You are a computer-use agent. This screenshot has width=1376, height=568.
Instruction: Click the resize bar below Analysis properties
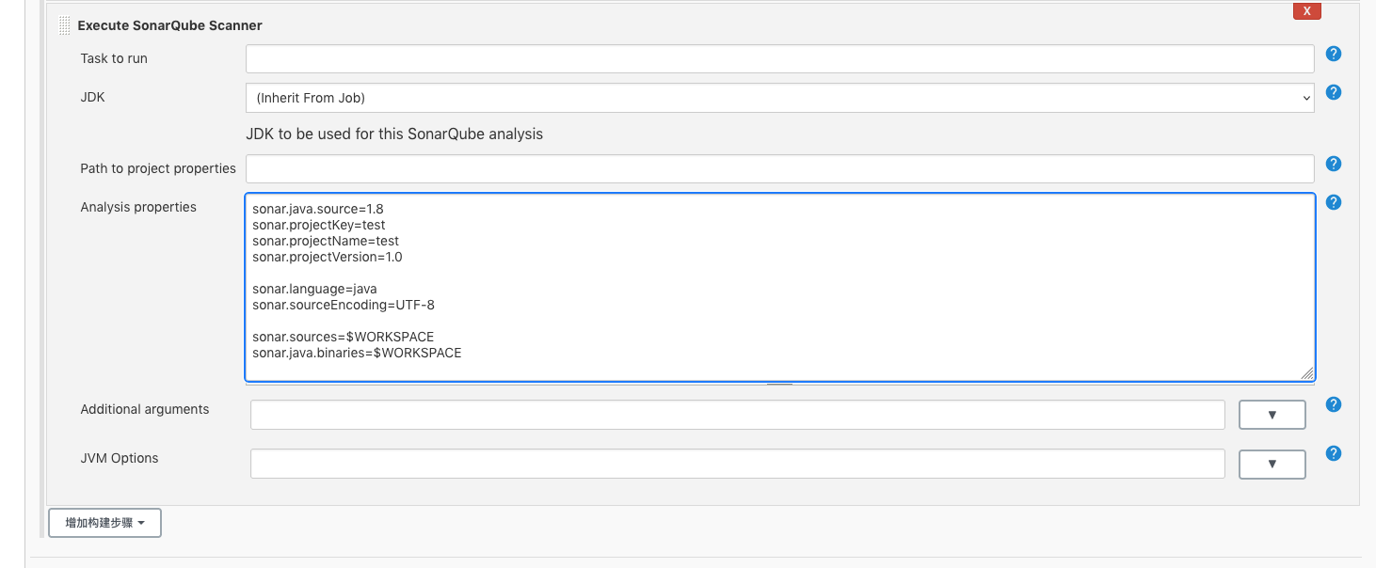pos(779,384)
